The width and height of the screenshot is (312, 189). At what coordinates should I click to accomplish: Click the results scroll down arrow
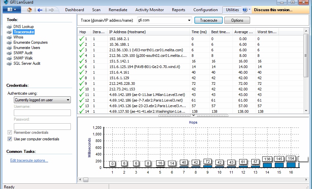(x=306, y=111)
